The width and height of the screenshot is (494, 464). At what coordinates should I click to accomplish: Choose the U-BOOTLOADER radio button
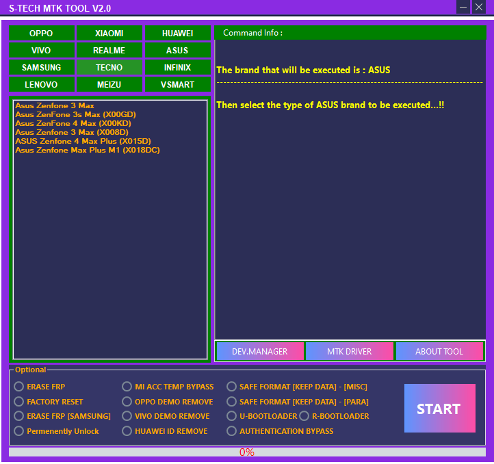point(262,416)
